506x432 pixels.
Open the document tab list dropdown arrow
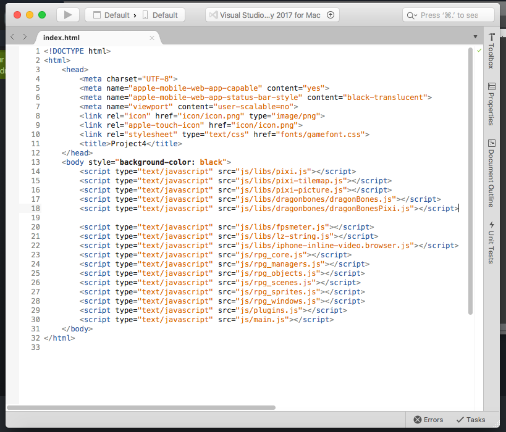[x=475, y=37]
